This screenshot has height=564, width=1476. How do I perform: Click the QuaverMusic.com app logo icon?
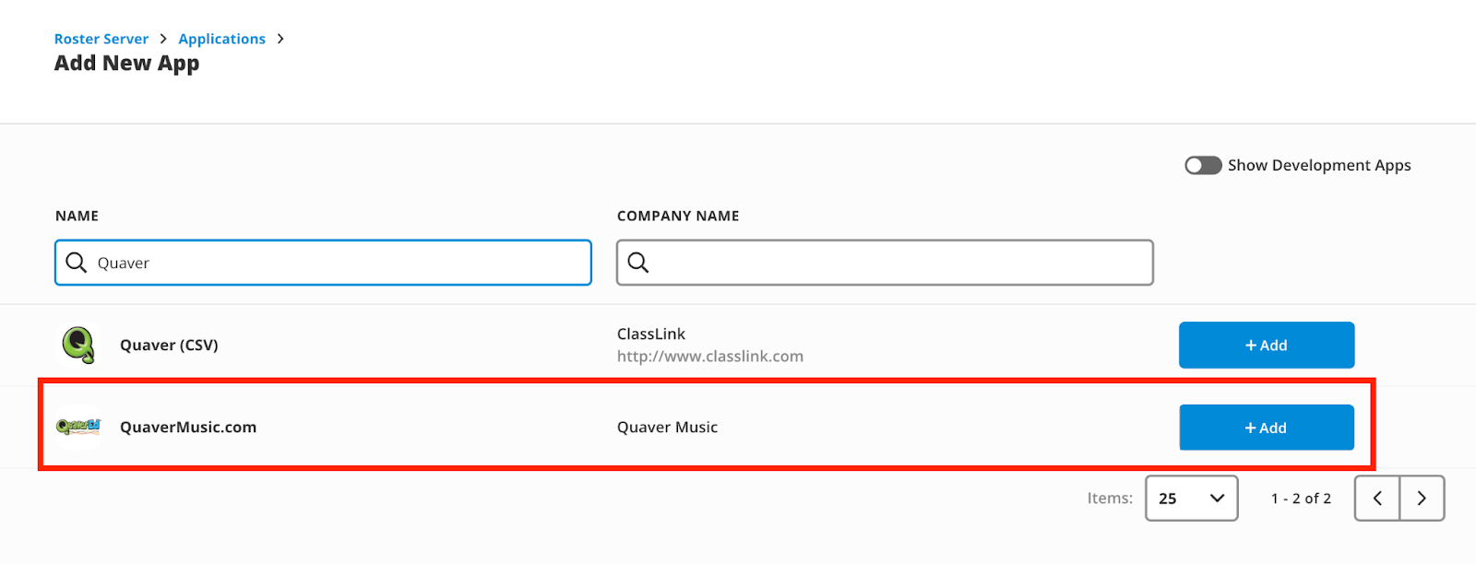coord(78,427)
